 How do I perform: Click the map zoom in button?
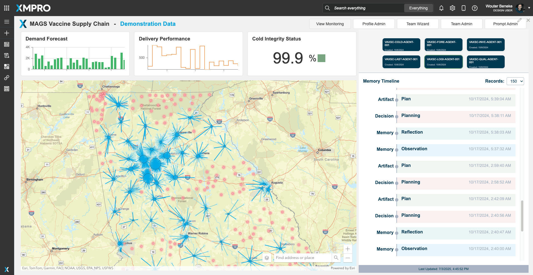(x=348, y=249)
